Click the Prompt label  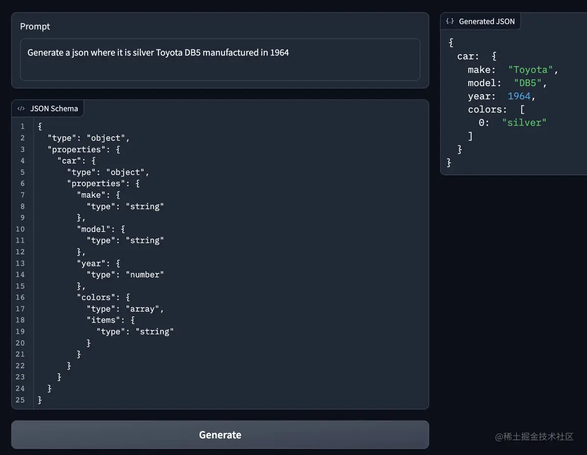coord(35,26)
